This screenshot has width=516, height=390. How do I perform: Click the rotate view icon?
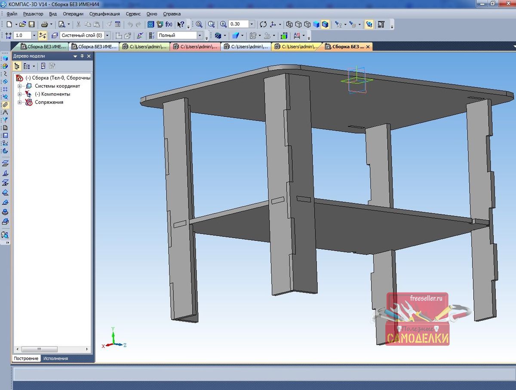click(x=263, y=25)
